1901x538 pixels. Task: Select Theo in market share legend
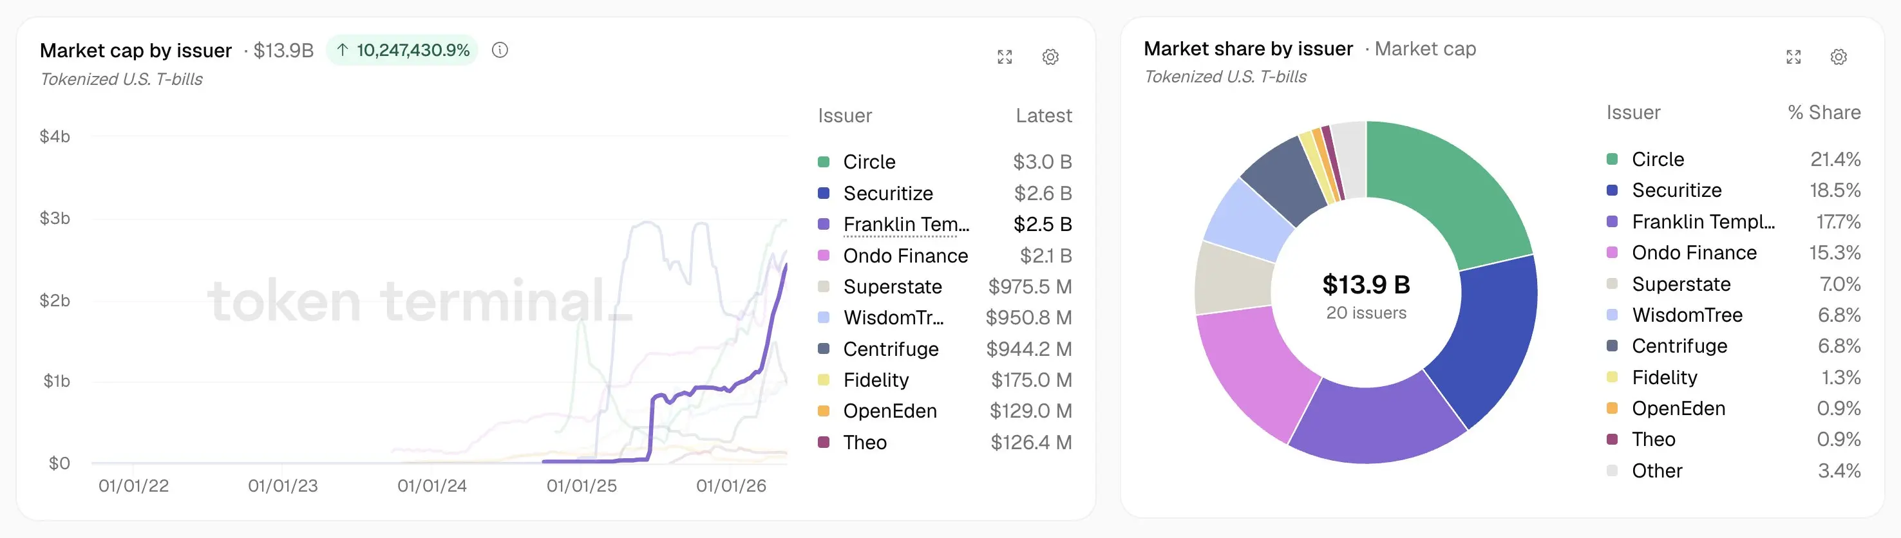coord(1653,440)
